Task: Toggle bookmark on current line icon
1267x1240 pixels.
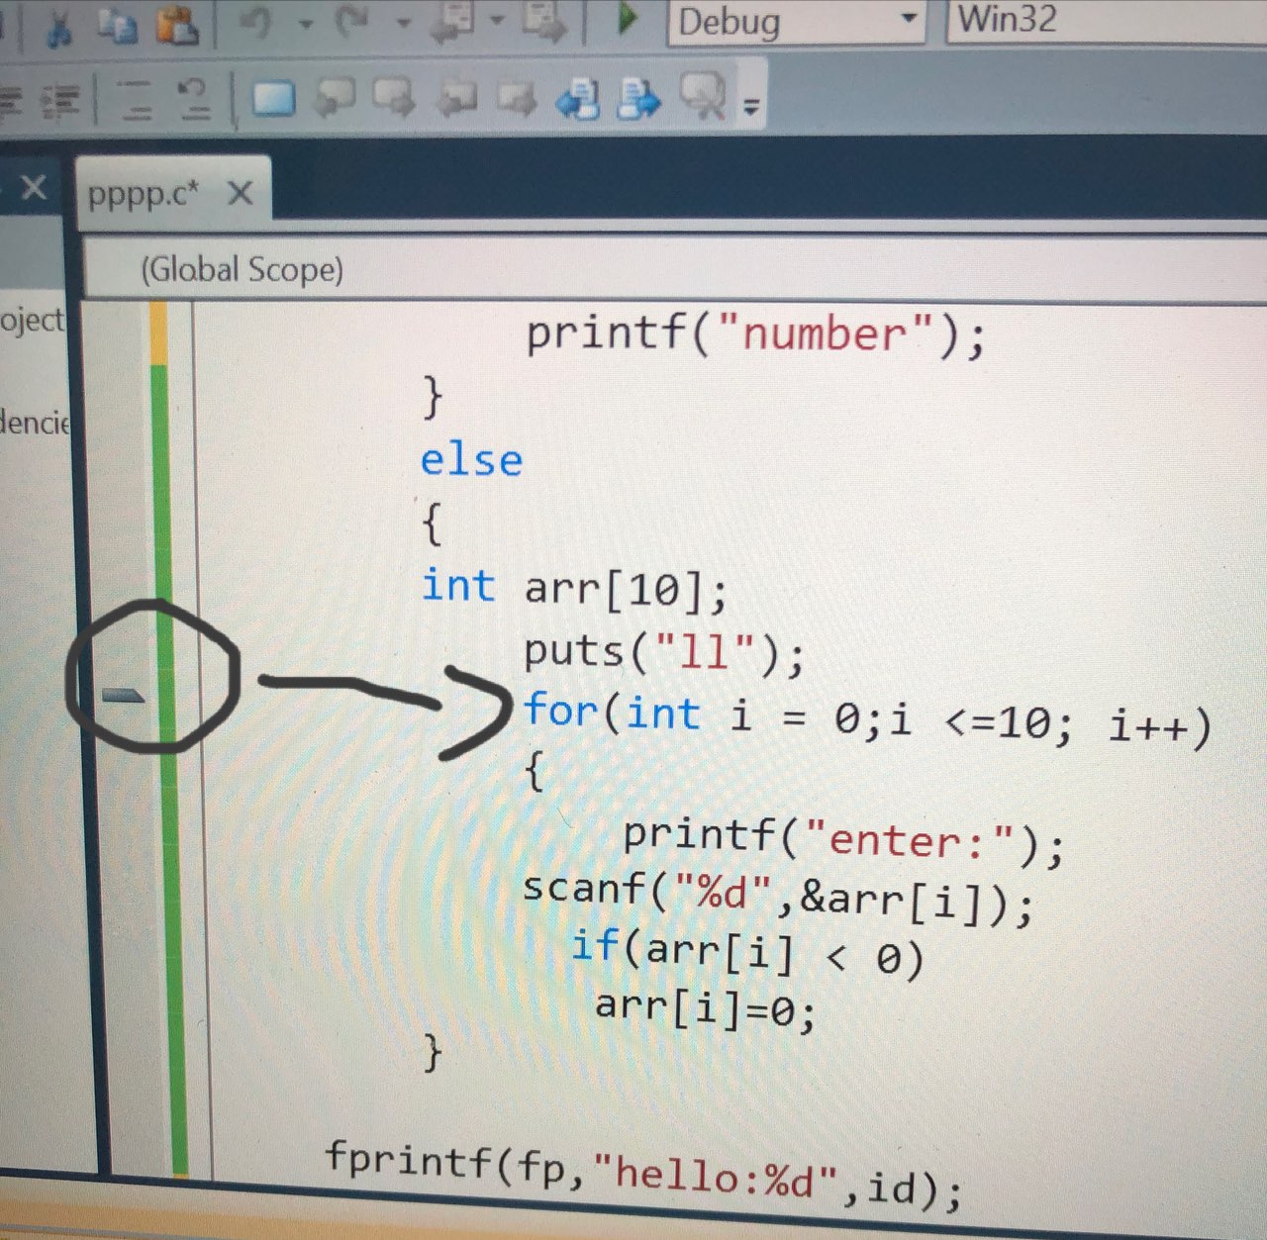Action: pyautogui.click(x=273, y=98)
